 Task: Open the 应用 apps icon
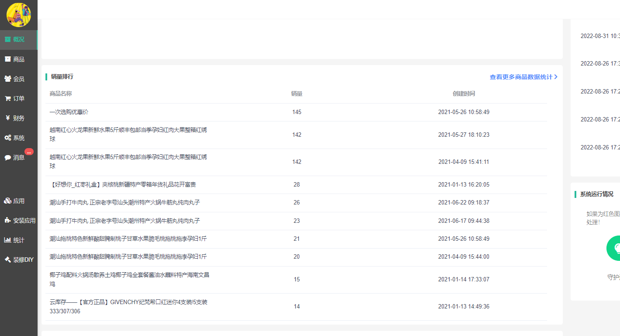point(7,201)
